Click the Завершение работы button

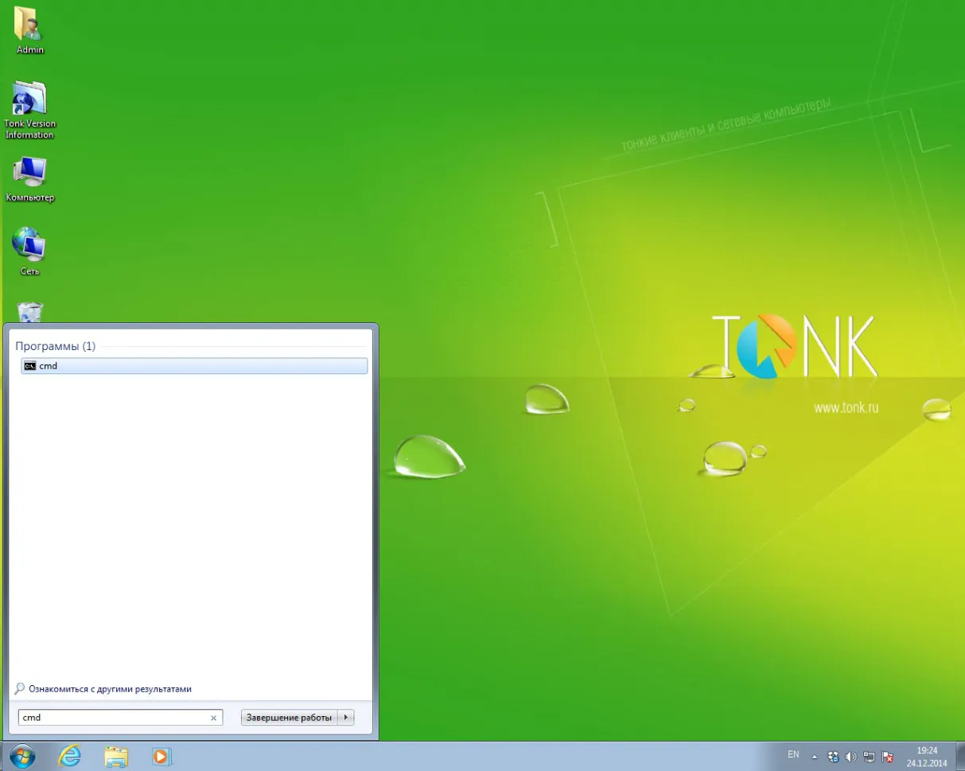(289, 718)
